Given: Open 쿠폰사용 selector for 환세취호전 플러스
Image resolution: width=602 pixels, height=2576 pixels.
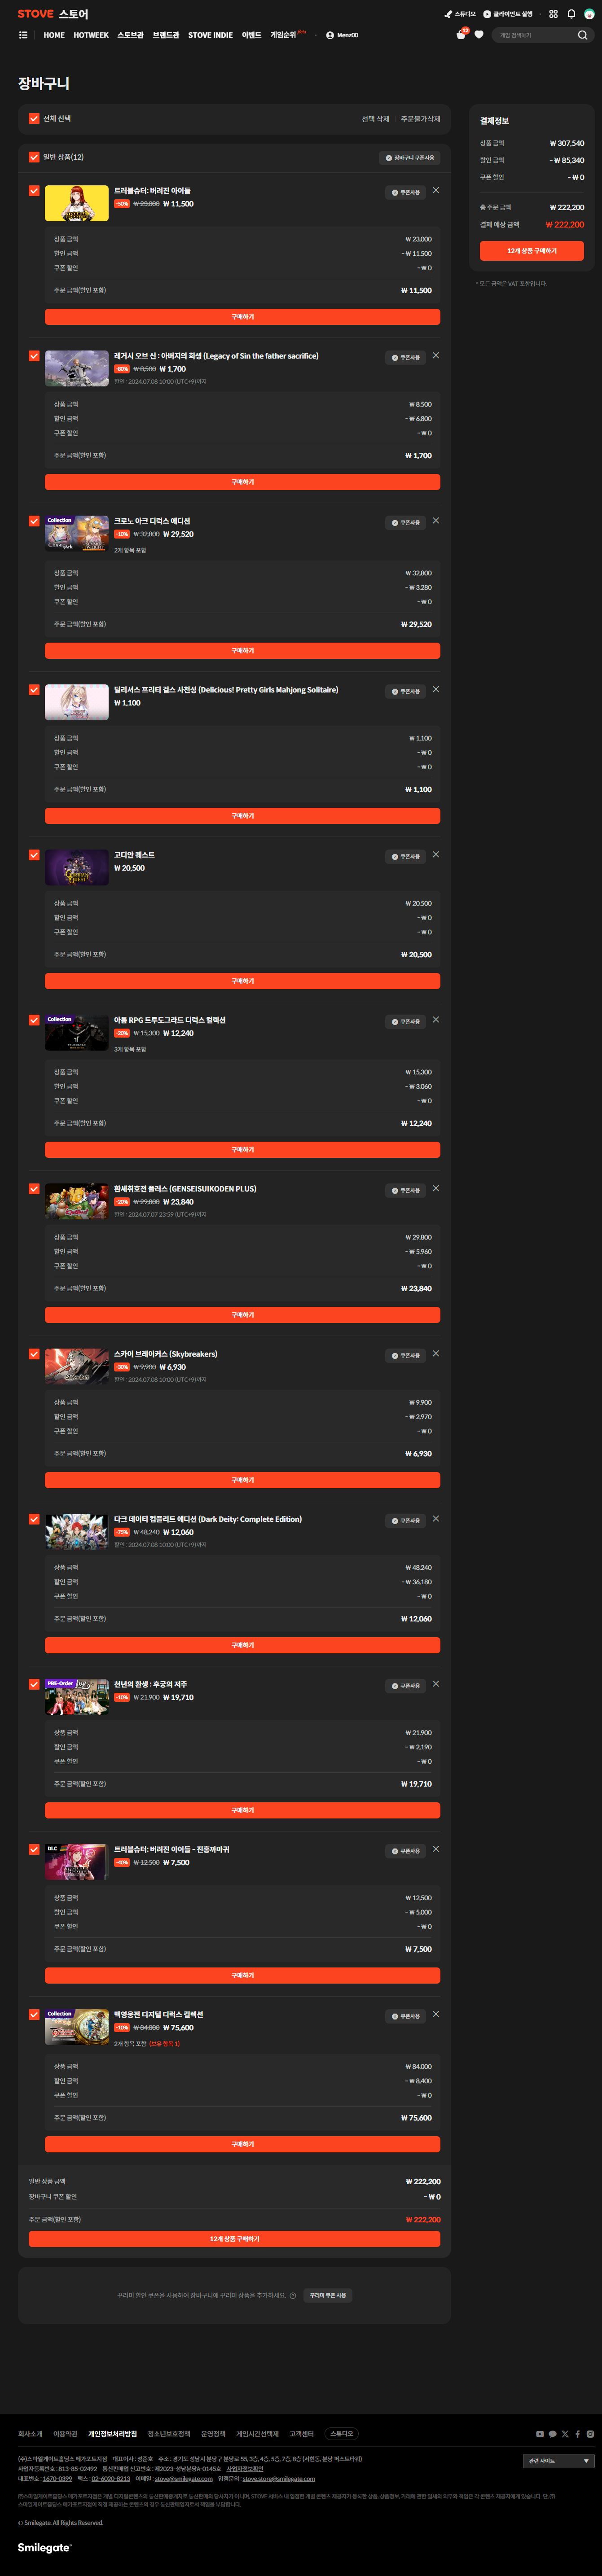Looking at the screenshot, I should click(406, 1191).
